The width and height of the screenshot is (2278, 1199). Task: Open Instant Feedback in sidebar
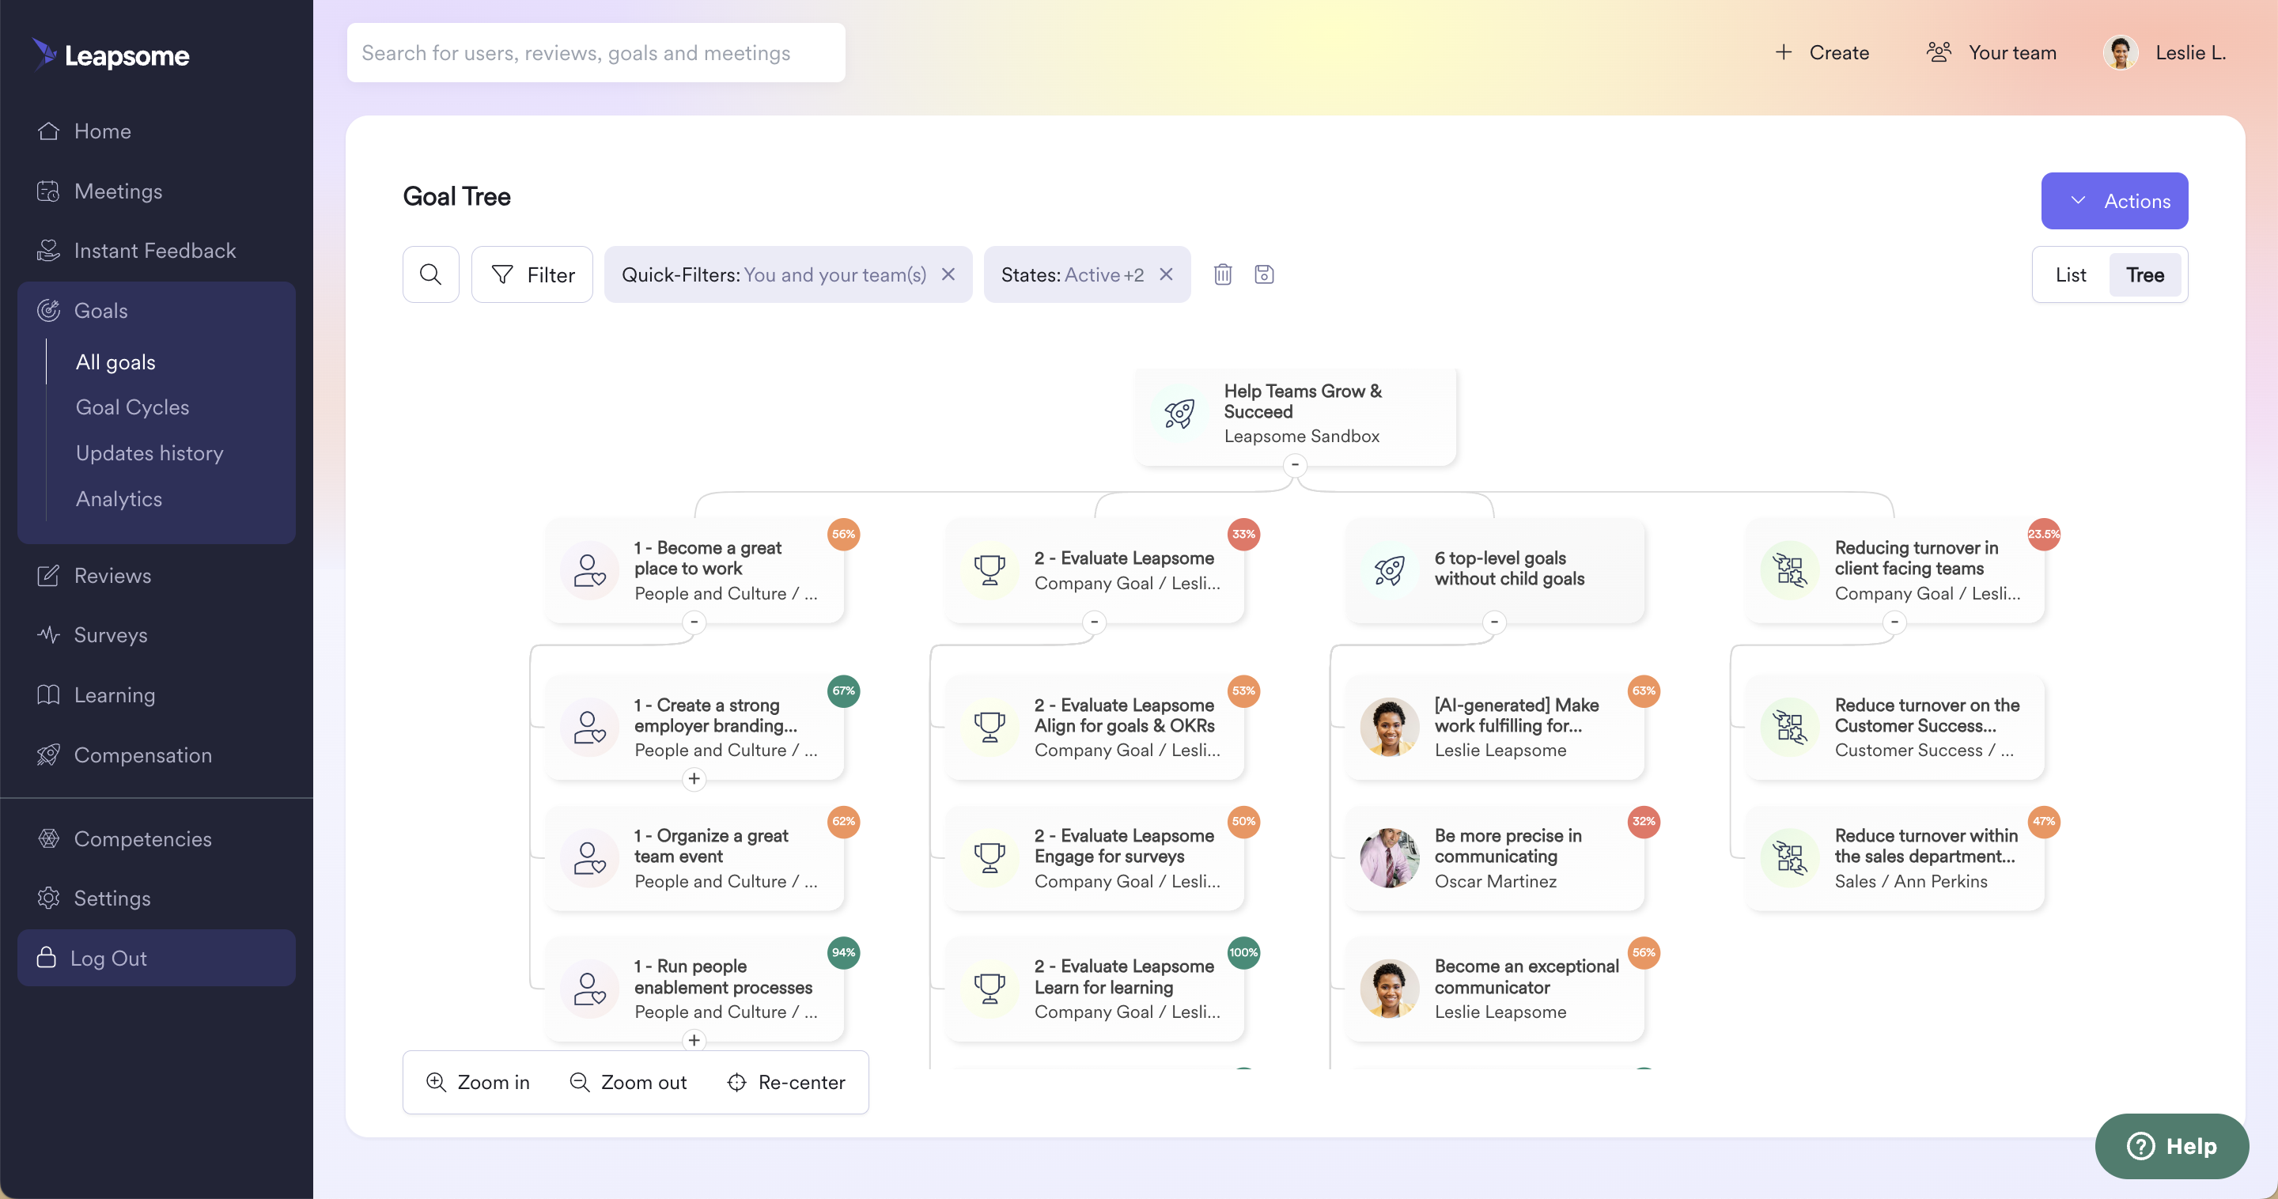(x=155, y=250)
